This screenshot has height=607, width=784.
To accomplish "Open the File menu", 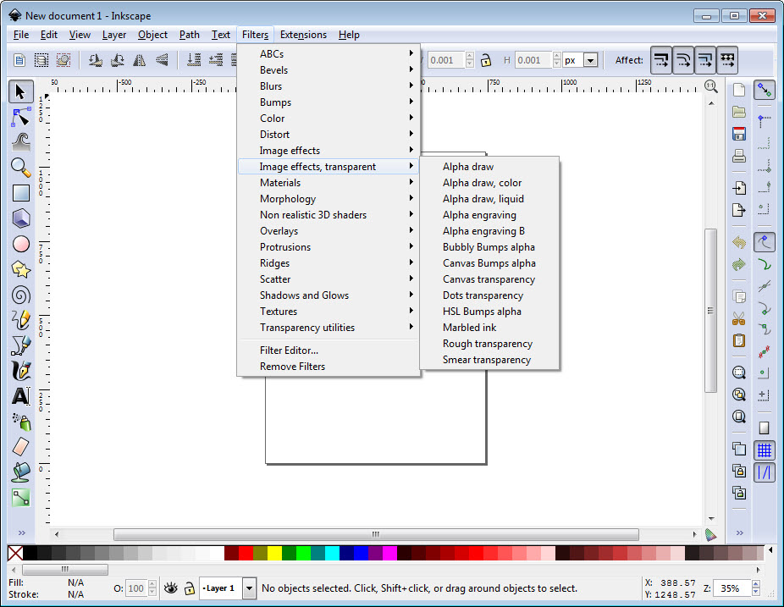I will [x=21, y=35].
